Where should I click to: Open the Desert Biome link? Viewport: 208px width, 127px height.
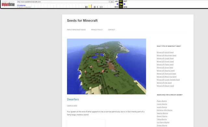pyautogui.click(x=162, y=116)
